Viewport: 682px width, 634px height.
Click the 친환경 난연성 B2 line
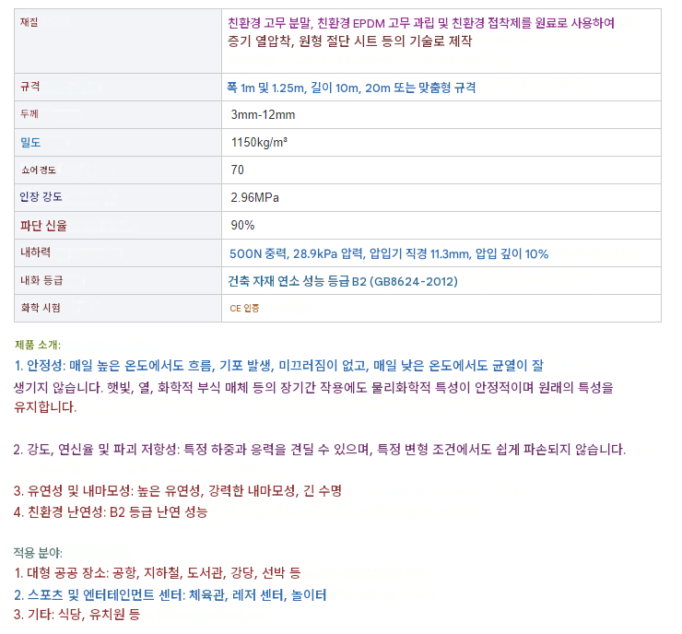(111, 511)
